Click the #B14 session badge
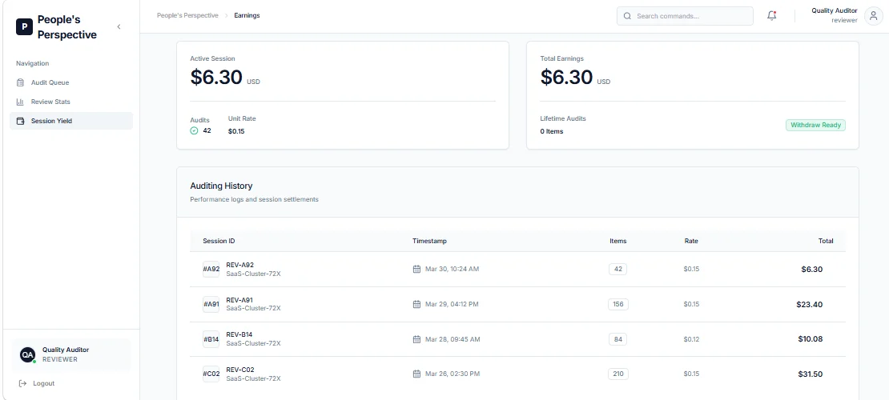This screenshot has height=400, width=889. pos(211,339)
